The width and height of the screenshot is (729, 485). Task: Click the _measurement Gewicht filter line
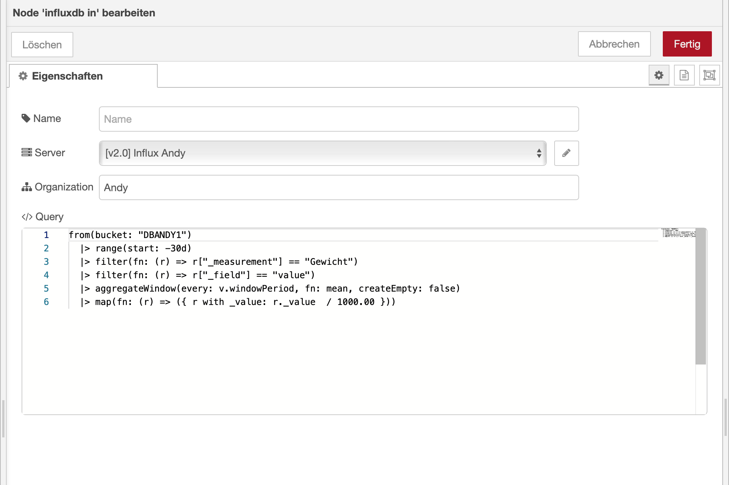click(219, 261)
